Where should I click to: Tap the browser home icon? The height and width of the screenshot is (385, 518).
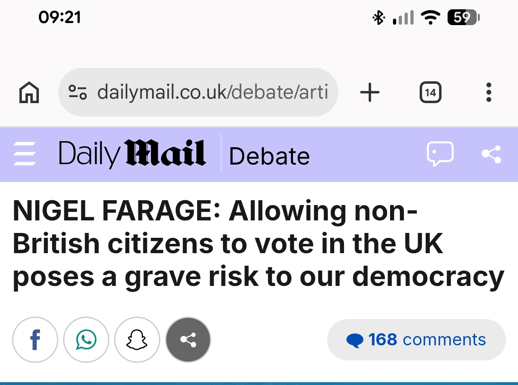29,93
